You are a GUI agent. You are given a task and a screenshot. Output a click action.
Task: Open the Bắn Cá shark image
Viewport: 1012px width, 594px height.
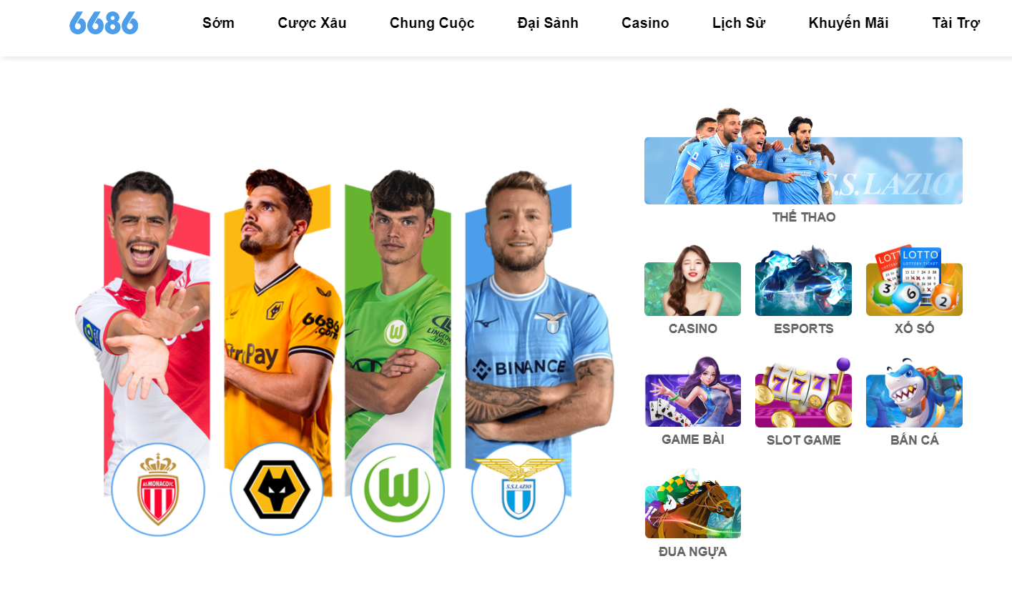(914, 392)
